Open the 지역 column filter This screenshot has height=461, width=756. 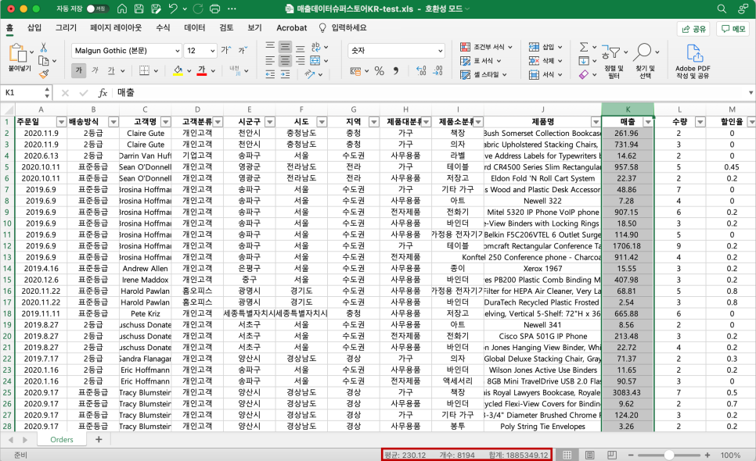[x=373, y=122]
